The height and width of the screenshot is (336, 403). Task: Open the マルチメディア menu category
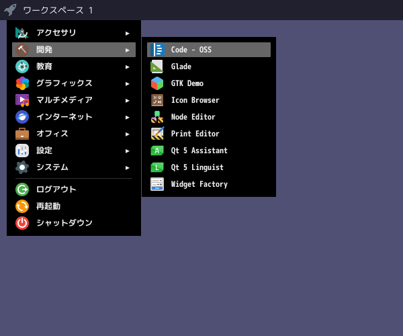74,100
